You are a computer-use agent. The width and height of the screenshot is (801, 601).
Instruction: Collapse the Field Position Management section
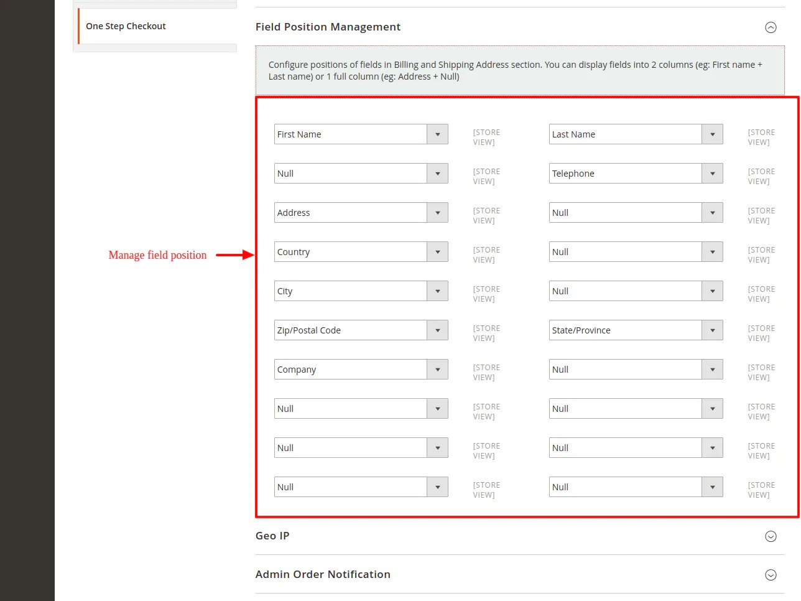771,27
